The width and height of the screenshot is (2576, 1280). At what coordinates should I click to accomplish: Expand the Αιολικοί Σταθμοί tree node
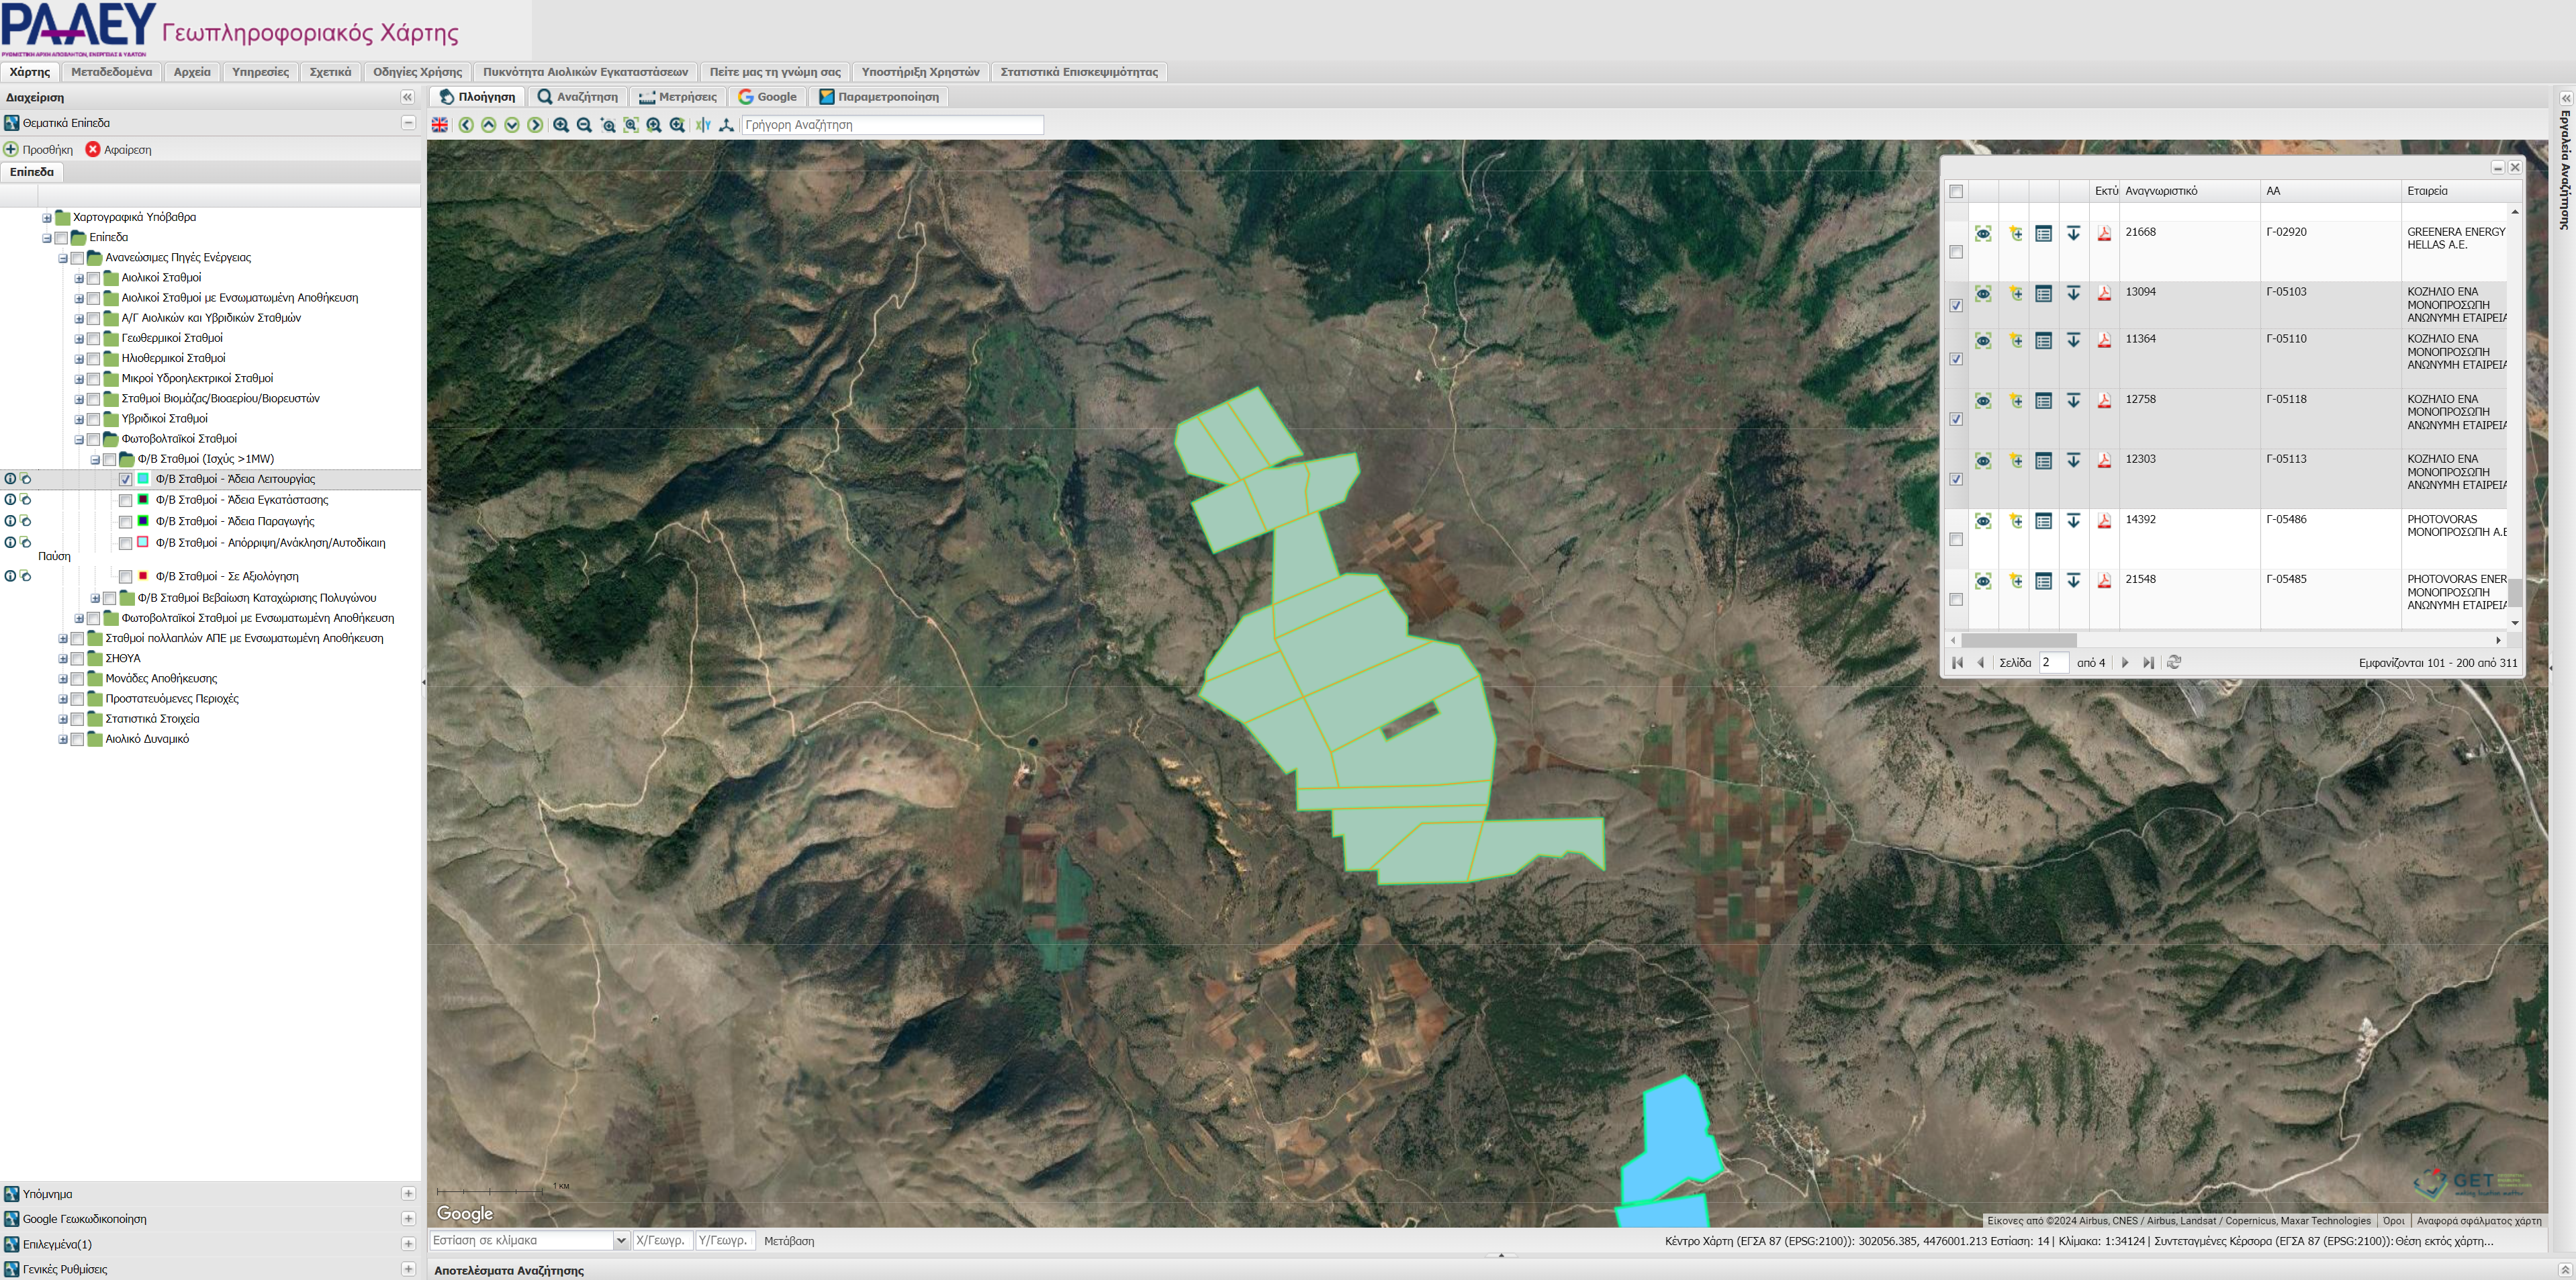pos(79,278)
